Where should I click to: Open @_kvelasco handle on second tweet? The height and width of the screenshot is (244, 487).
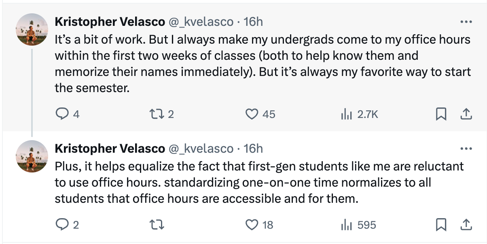pos(201,149)
